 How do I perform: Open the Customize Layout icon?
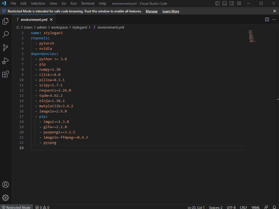coord(239,3)
